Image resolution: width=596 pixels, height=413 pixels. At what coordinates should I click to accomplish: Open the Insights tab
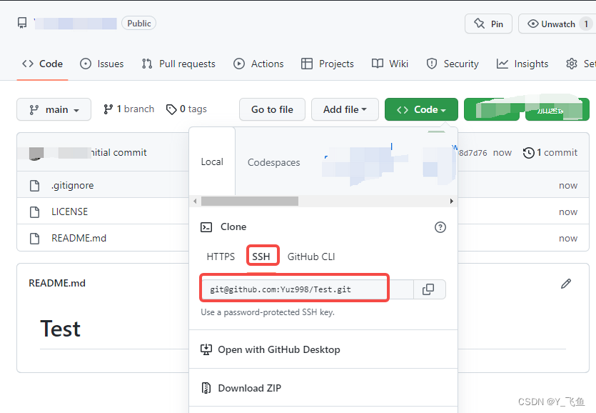[x=522, y=64]
